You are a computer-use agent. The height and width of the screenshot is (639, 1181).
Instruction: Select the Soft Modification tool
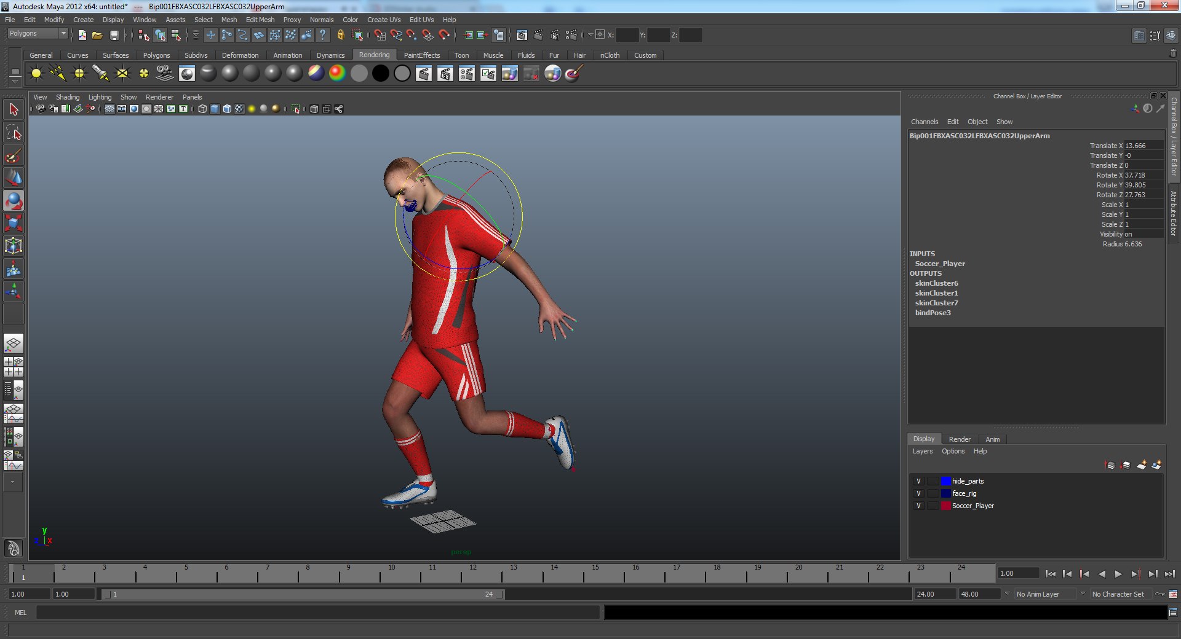[14, 269]
